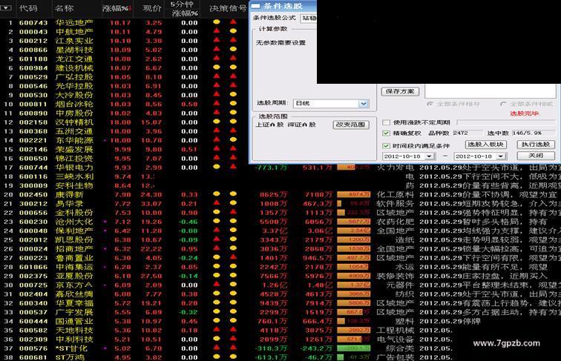Click yellow circle signal in 大冷股份 row
This screenshot has width=561, height=361.
pos(233,95)
